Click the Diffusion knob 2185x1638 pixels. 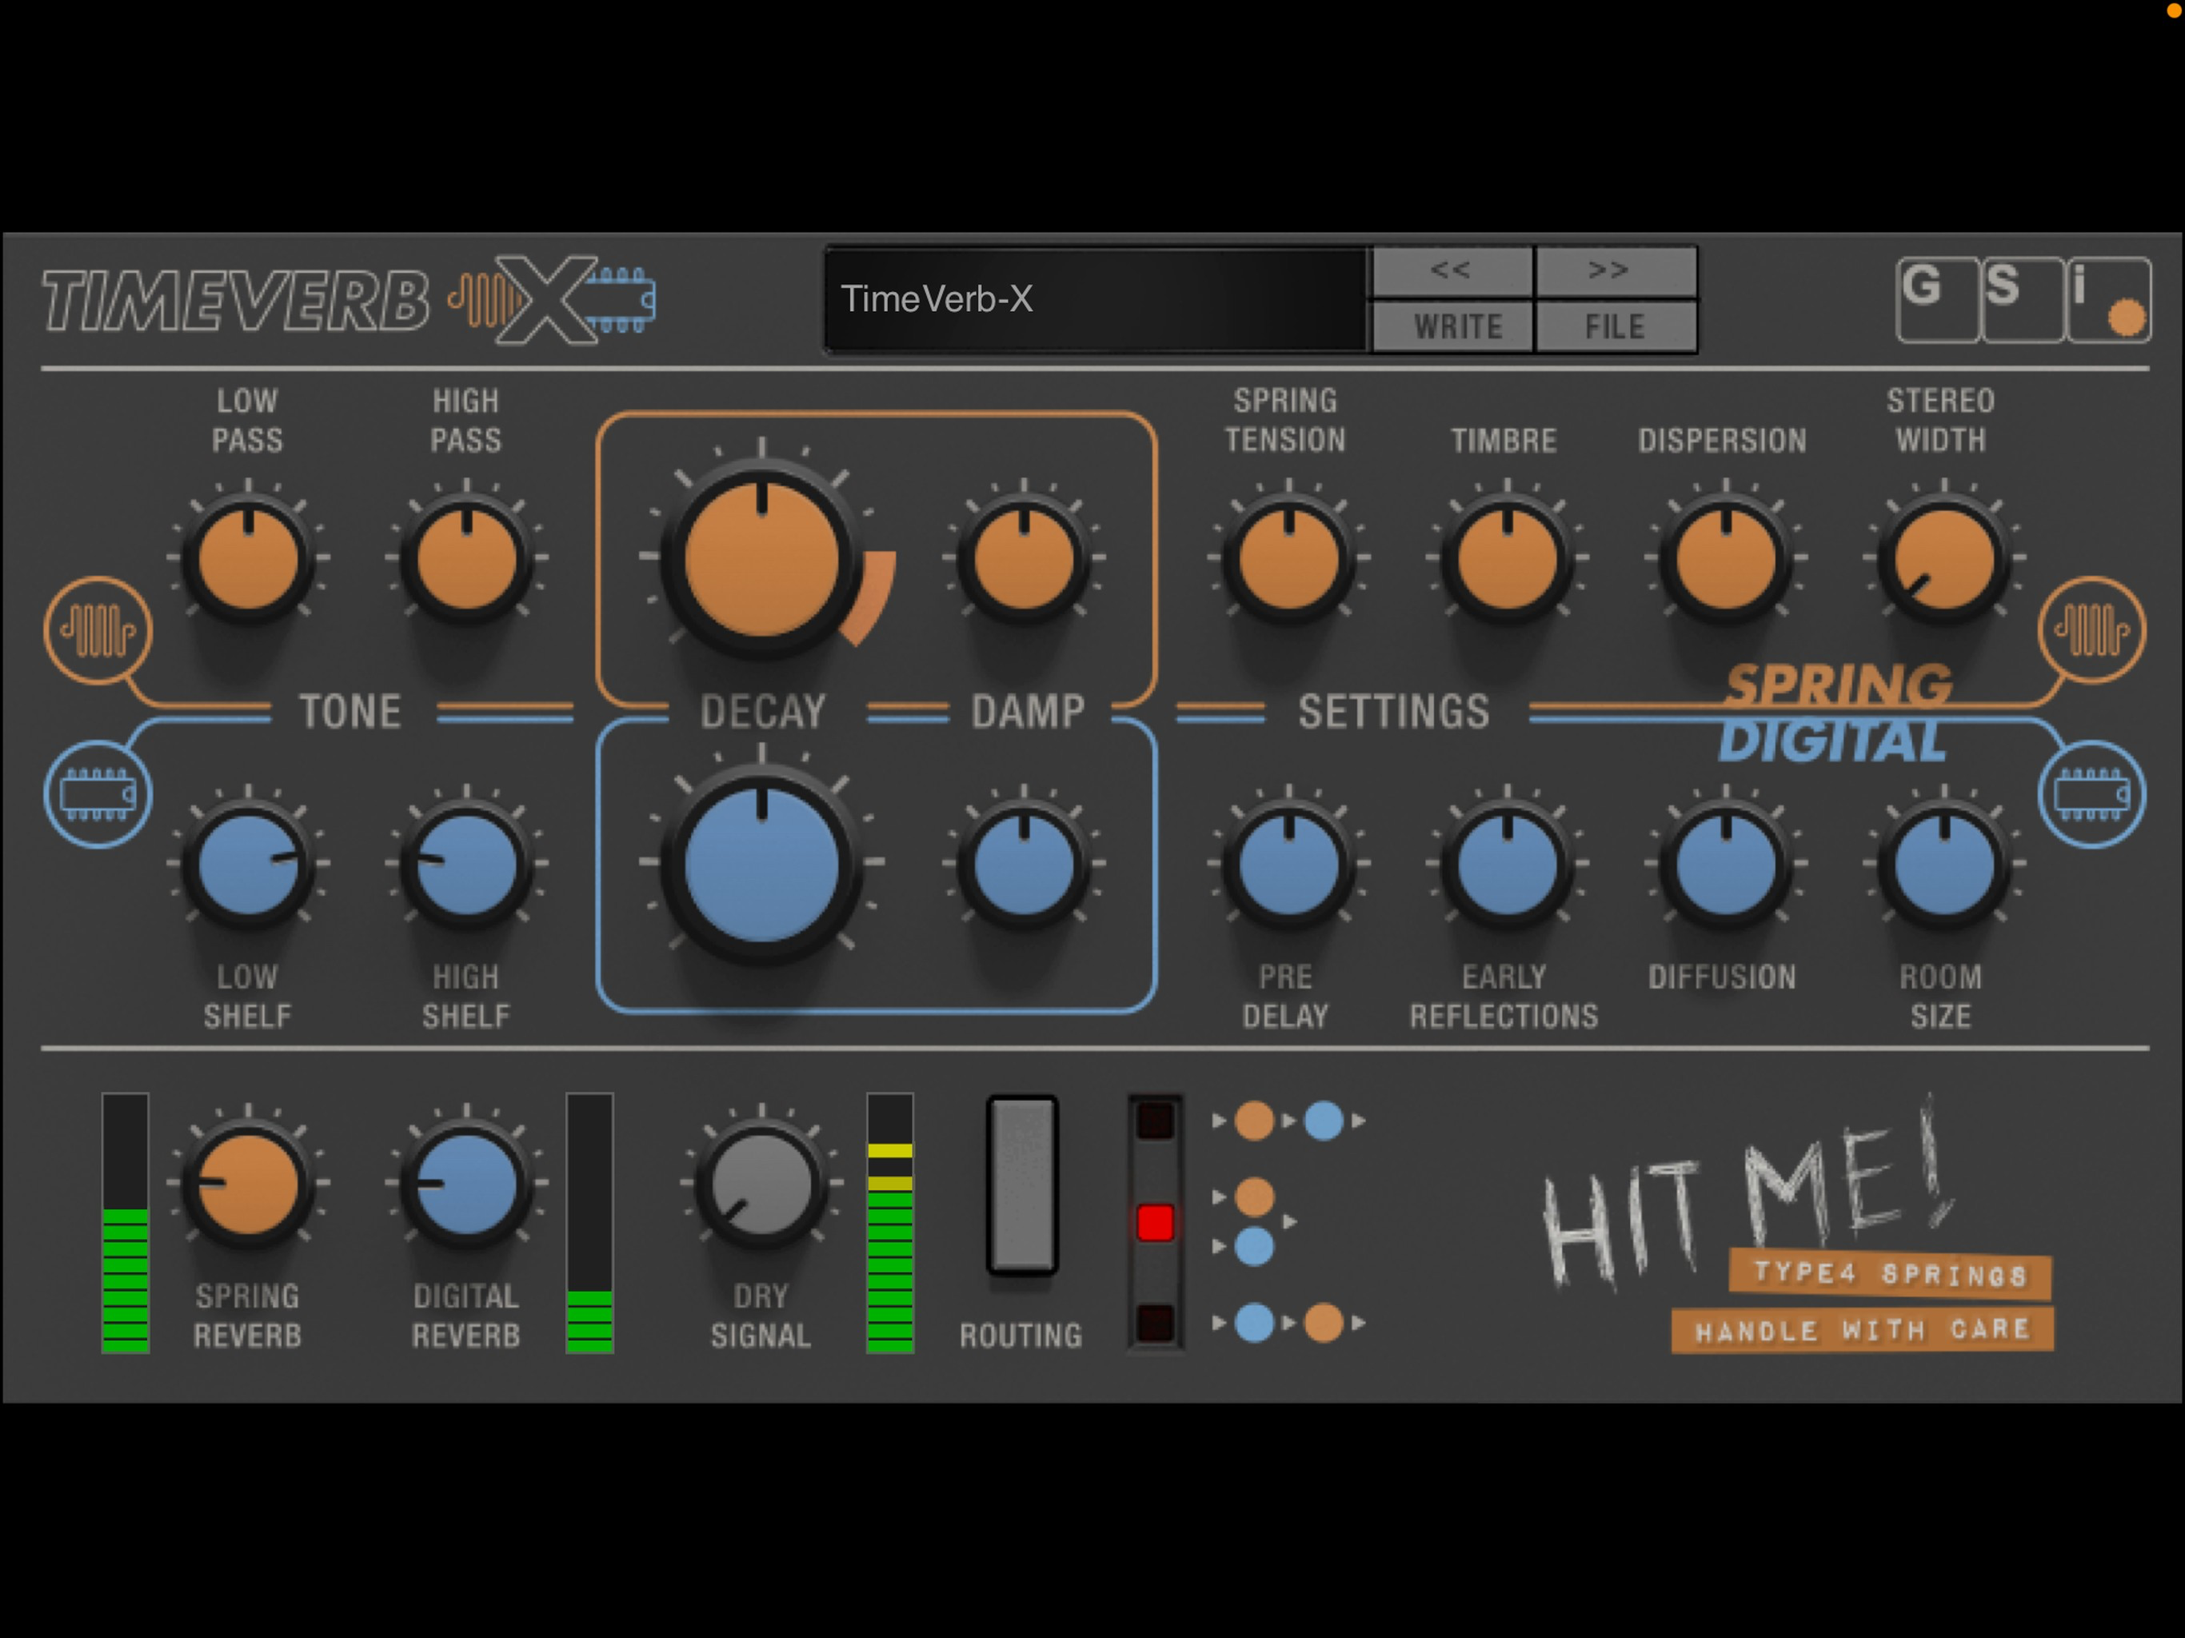tap(1726, 865)
